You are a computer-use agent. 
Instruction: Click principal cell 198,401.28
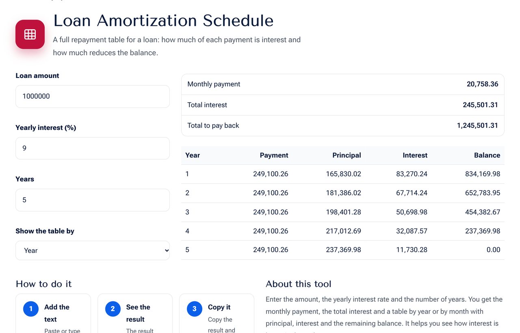coord(343,212)
